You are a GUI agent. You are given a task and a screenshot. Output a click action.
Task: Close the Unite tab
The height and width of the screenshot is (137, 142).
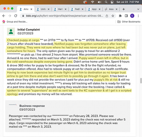[x=49, y=9]
